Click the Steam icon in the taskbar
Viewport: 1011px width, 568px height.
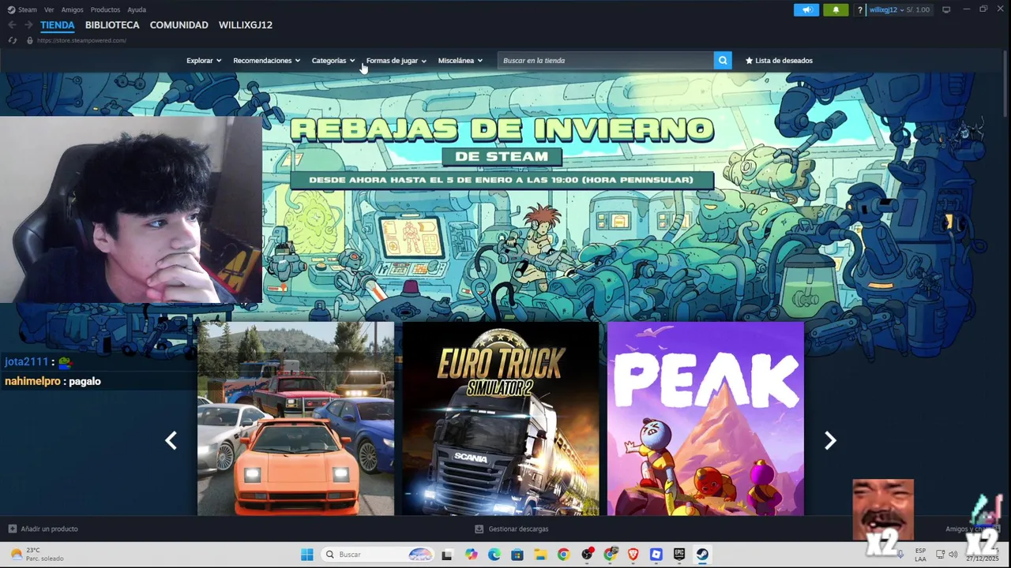(702, 555)
